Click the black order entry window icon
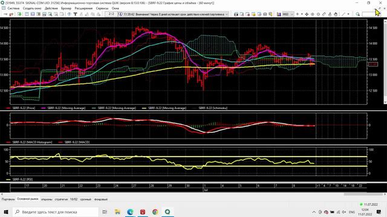Viewport: 387px width, 217px height. click(x=236, y=14)
